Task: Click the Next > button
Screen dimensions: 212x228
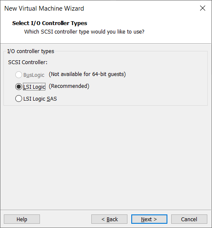Action: tap(149, 219)
